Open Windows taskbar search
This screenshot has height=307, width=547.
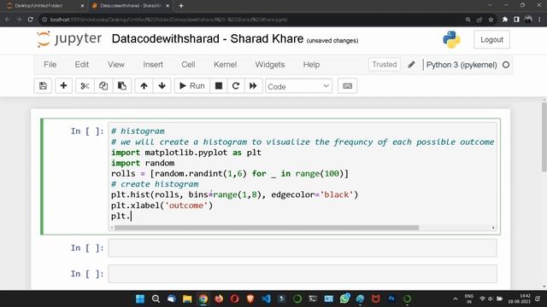tap(156, 298)
